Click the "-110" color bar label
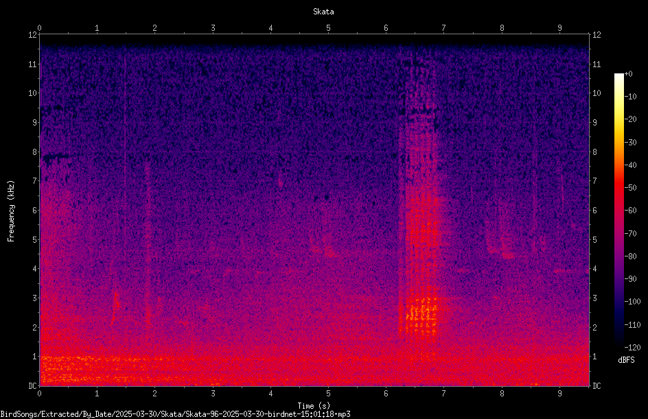 632,325
